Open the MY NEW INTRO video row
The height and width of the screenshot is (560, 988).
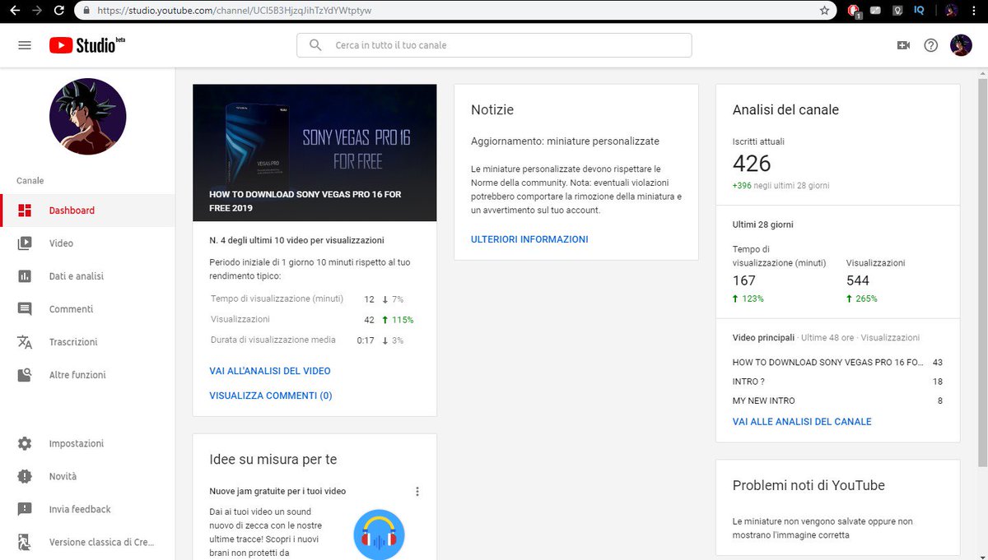[837, 400]
